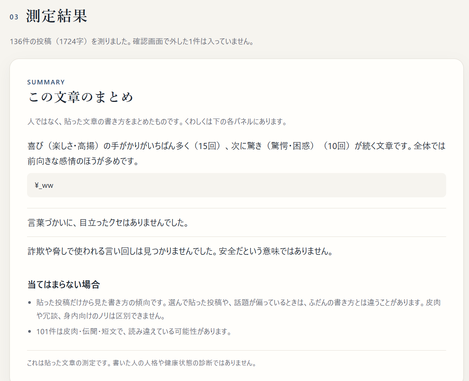Click the footer note starting これは貼った文章の測定です
This screenshot has width=469, height=381.
coord(142,363)
